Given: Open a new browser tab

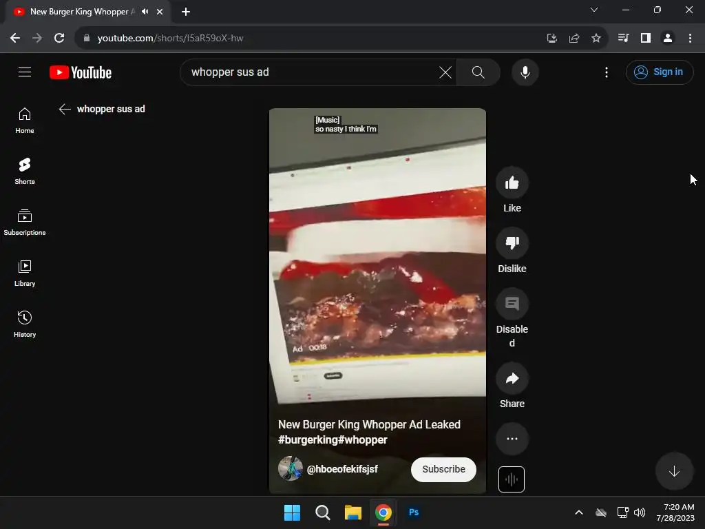Looking at the screenshot, I should pos(186,12).
